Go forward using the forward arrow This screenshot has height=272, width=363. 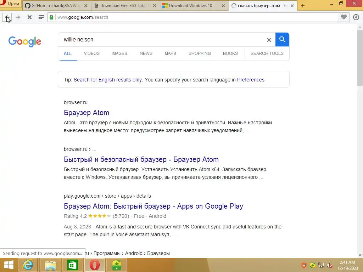(x=18, y=17)
